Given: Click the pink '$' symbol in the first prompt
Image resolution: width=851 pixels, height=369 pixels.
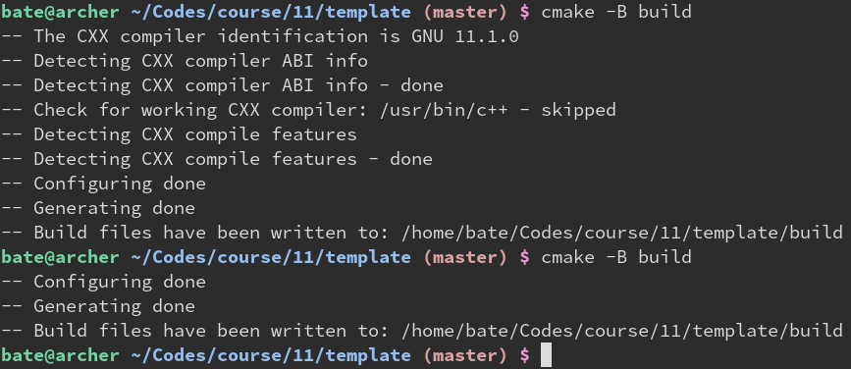Looking at the screenshot, I should tap(525, 13).
